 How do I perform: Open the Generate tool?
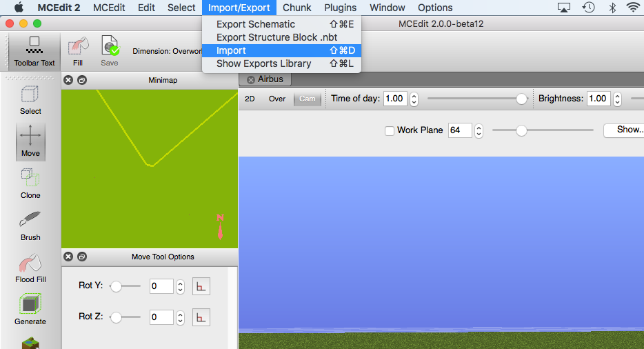(x=30, y=310)
